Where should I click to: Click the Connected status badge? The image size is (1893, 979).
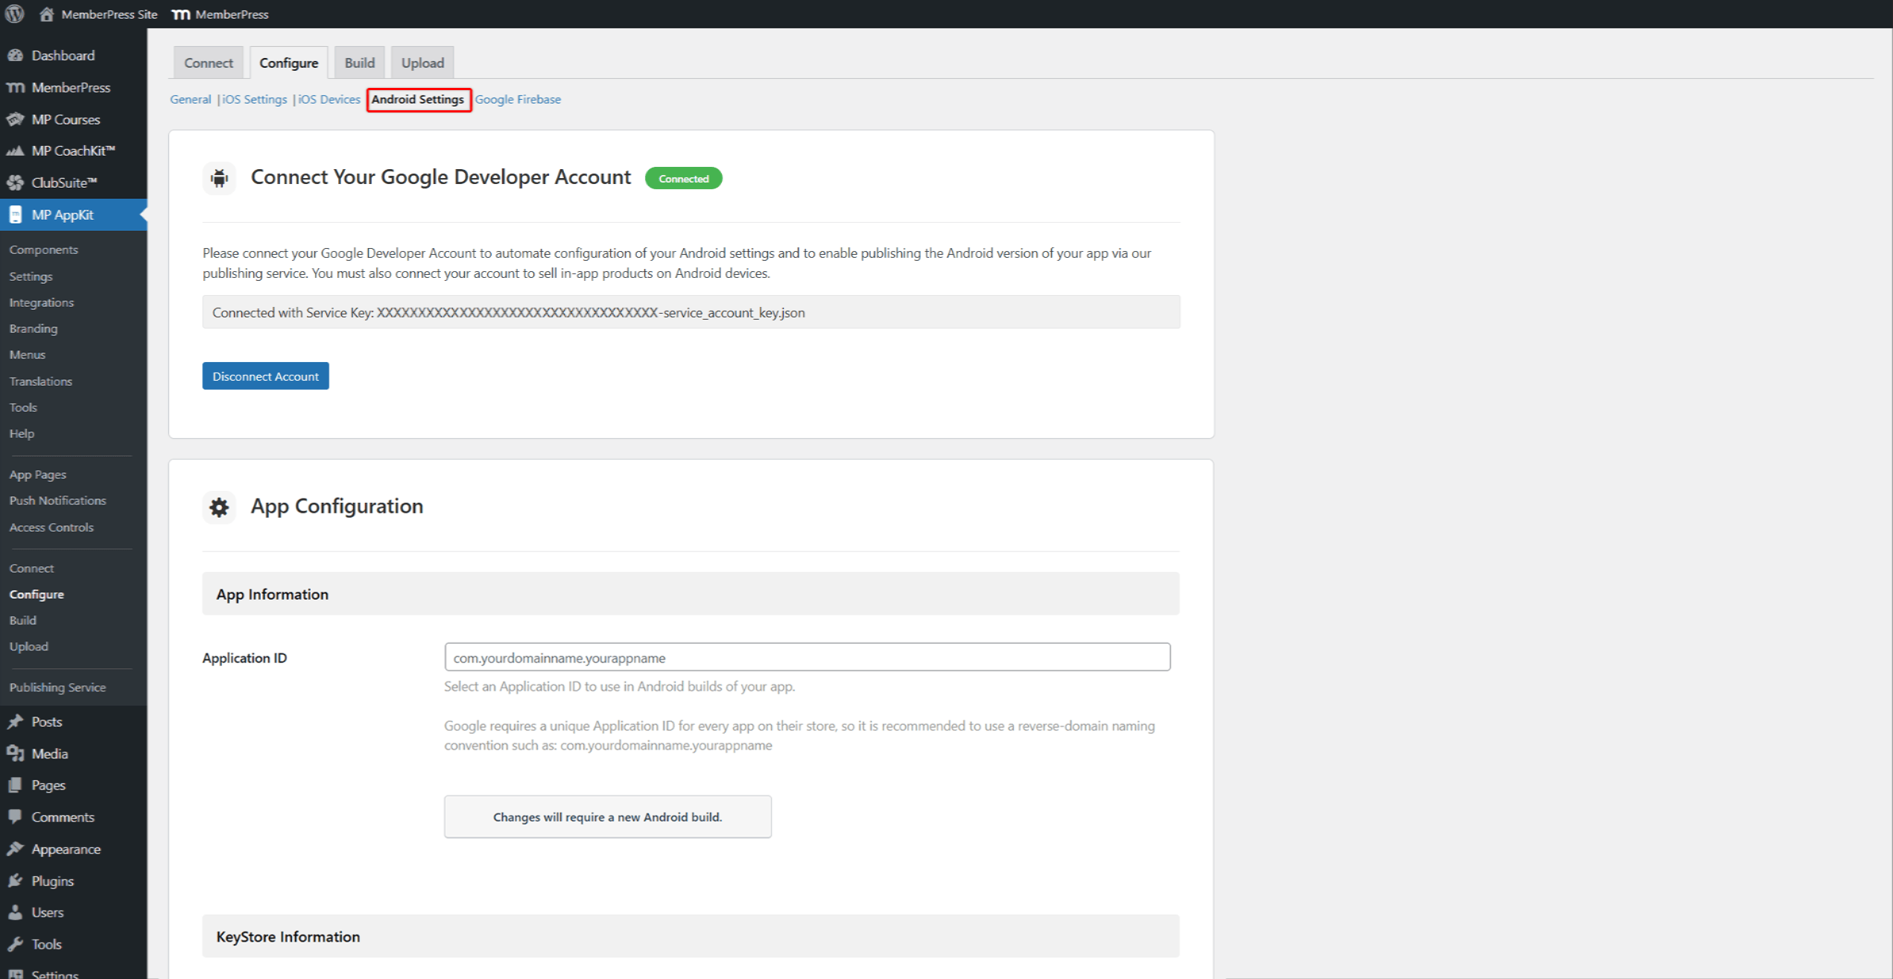point(683,178)
